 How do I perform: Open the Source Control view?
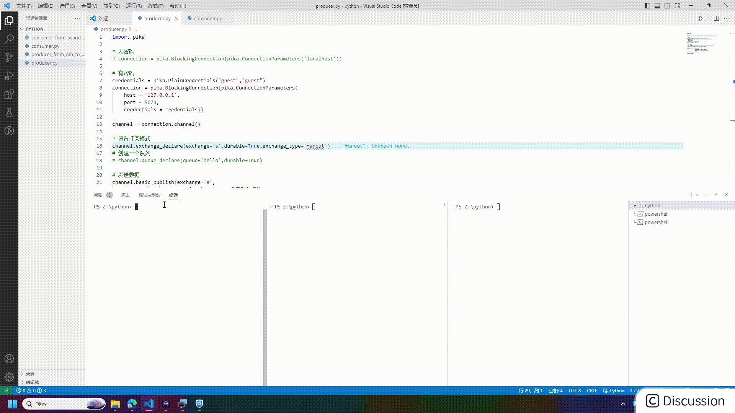[x=9, y=57]
